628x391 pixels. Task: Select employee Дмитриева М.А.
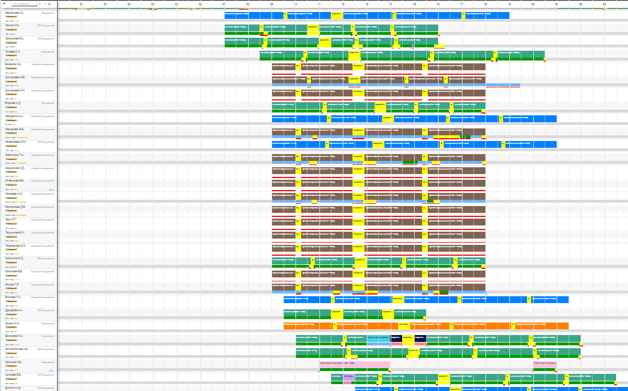tap(15, 90)
